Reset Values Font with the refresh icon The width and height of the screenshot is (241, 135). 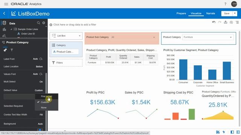click(x=41, y=74)
